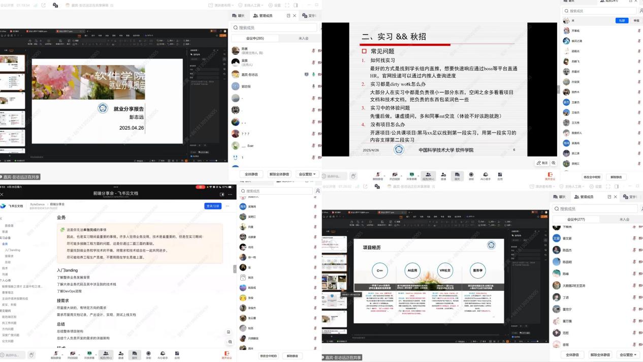Click 修改会中昵称 button in Feishu doc window
This screenshot has width=643, height=362.
(269, 356)
